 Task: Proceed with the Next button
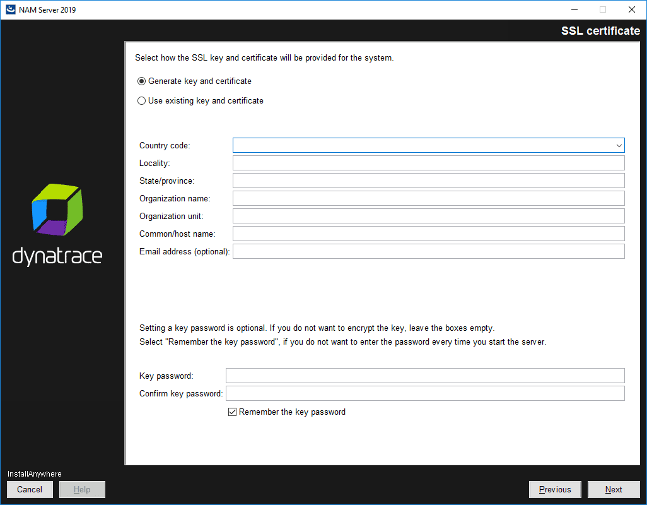click(614, 490)
